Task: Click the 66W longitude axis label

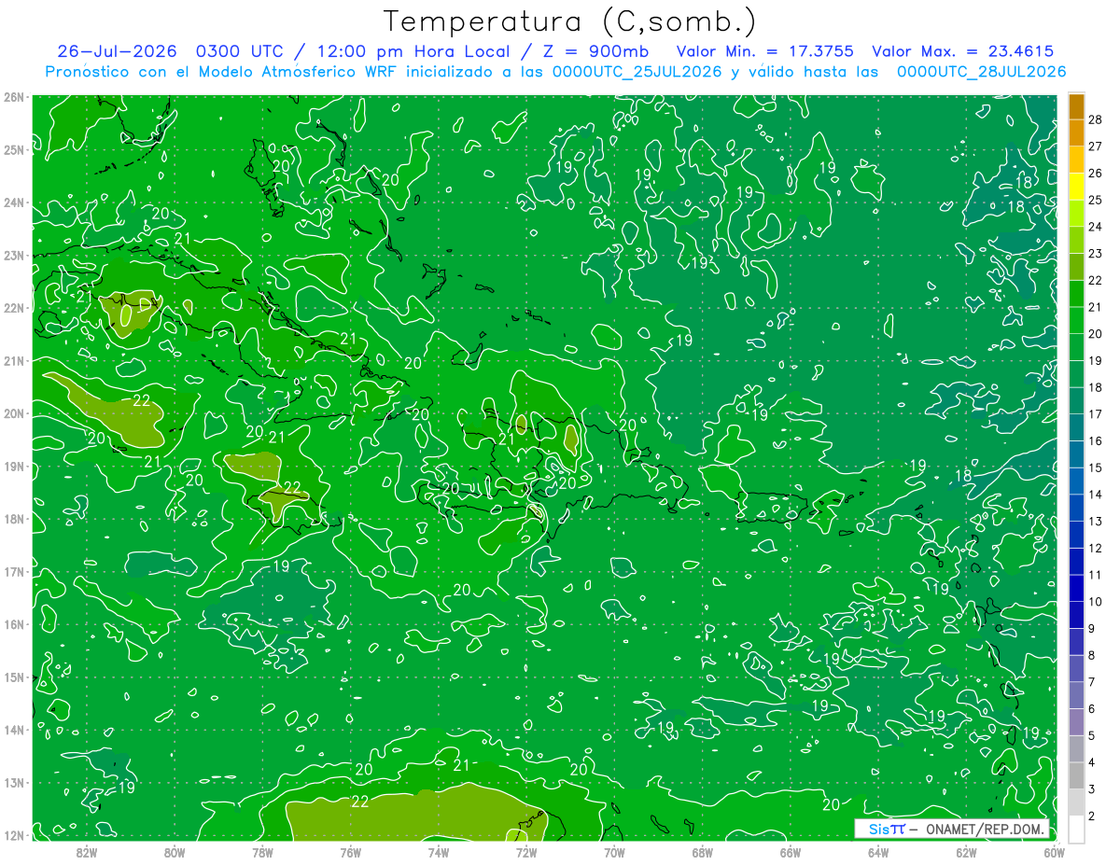Action: click(790, 852)
